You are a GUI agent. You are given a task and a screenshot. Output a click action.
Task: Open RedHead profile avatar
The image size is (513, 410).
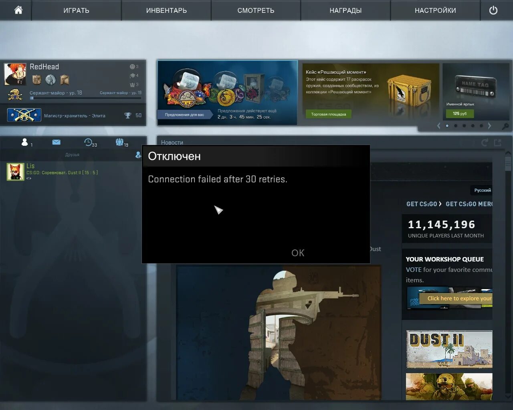(x=15, y=74)
